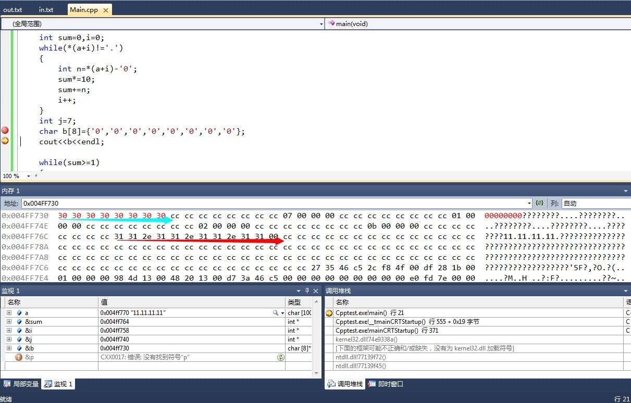This screenshot has width=631, height=403.
Task: Click the value 0x004ff740 of &j
Action: pyautogui.click(x=115, y=339)
